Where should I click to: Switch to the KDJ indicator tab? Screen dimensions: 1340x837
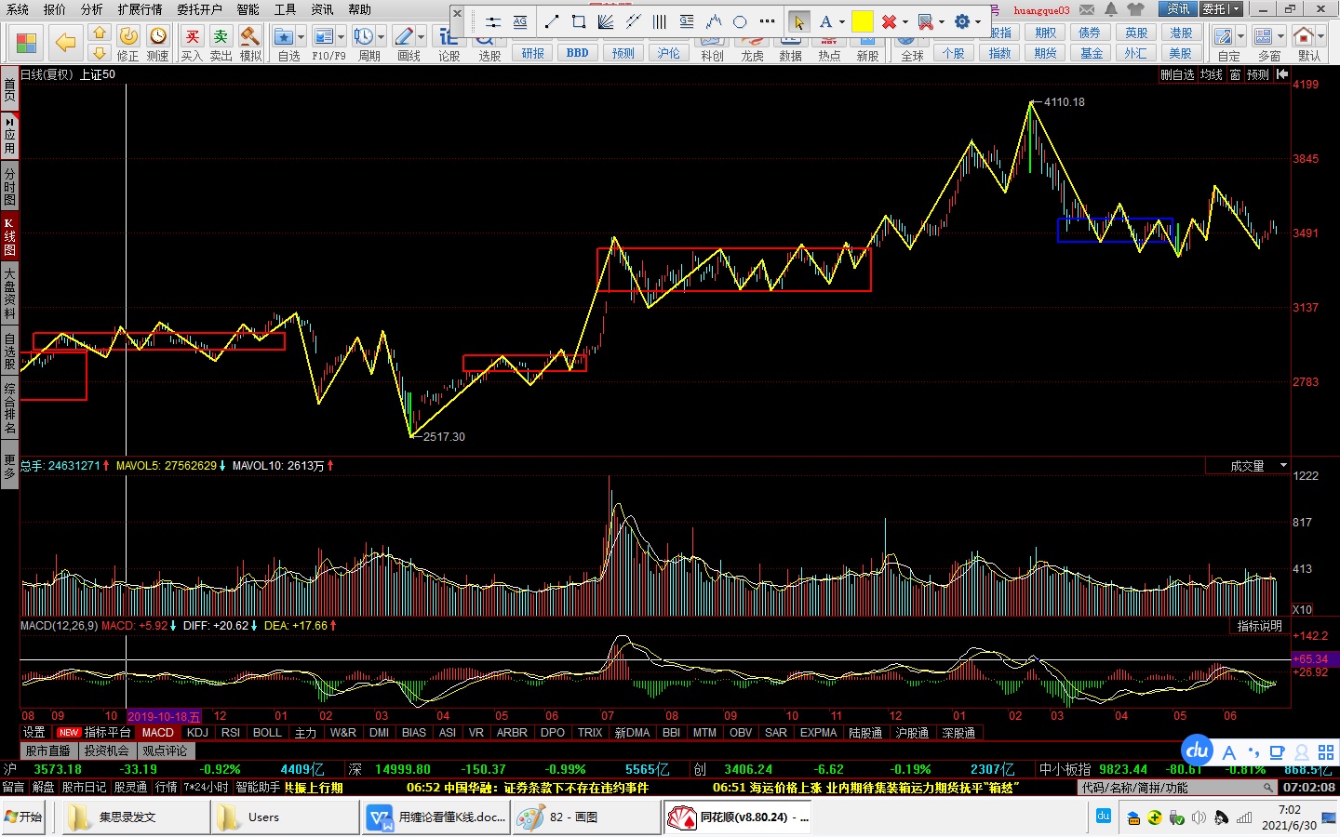pos(197,733)
